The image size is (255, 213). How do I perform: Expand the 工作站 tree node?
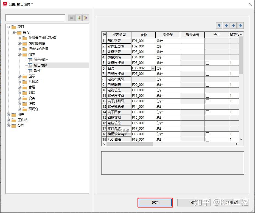coord(9,120)
